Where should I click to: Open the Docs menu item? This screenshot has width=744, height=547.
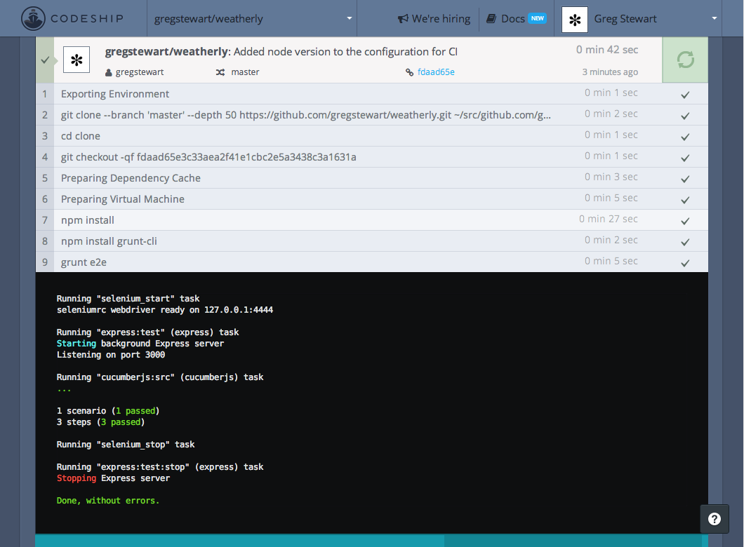pyautogui.click(x=512, y=19)
